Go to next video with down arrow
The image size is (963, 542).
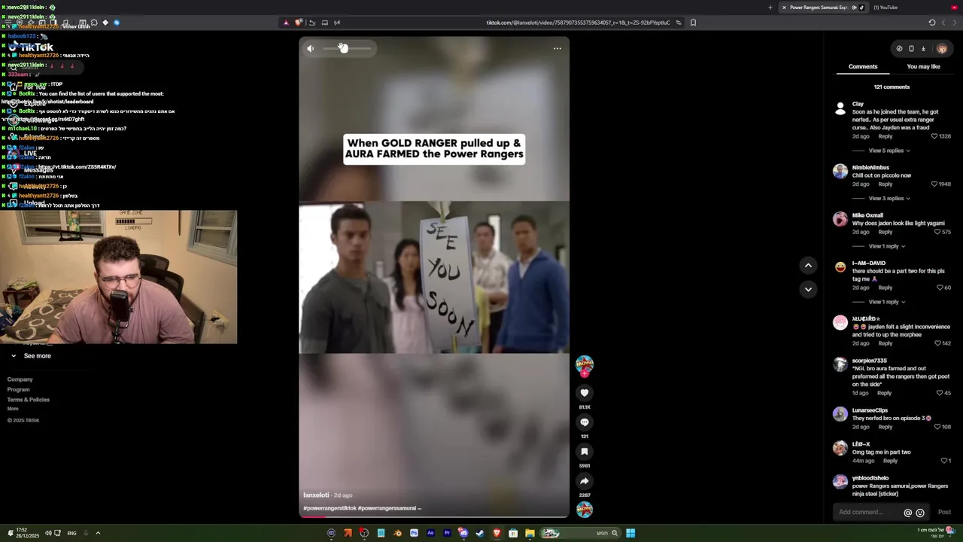pyautogui.click(x=808, y=289)
